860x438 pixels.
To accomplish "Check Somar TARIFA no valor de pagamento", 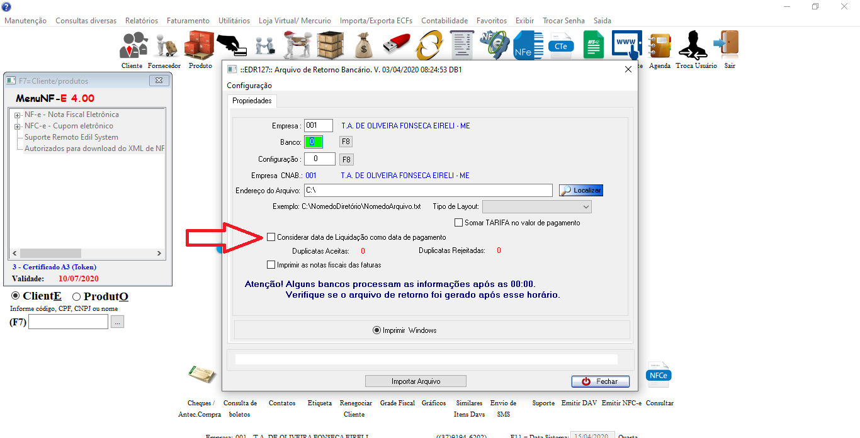I will [459, 223].
